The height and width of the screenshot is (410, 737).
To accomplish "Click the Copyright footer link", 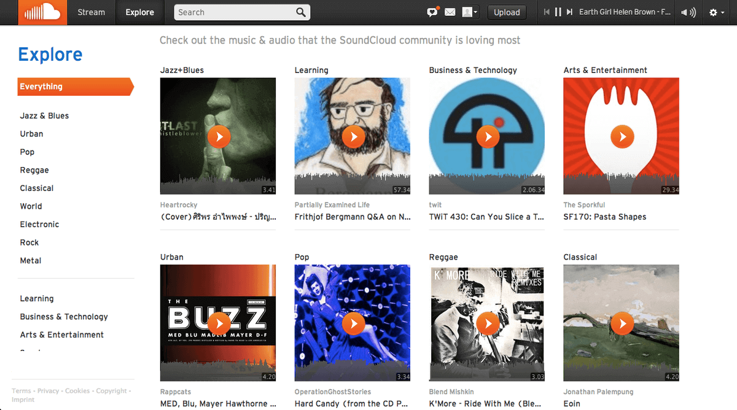I will click(x=112, y=391).
